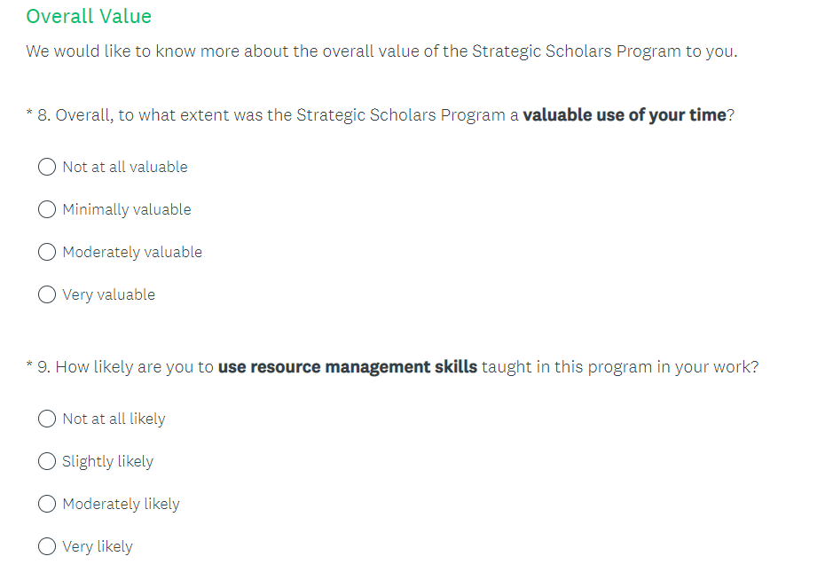Screen dimensions: 825x572
Task: Choose the 'Slightly likely' radio circle
Action: tap(47, 461)
